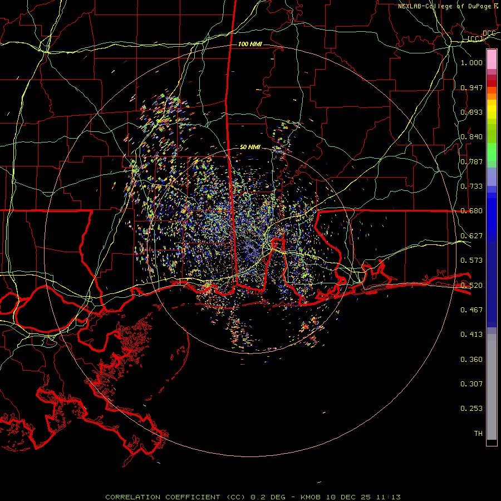The height and width of the screenshot is (501, 501).
Task: Click the (CC) label above the legend
Action: pyautogui.click(x=475, y=38)
